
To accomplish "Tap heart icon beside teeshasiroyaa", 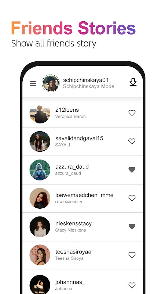I will 132,255.
